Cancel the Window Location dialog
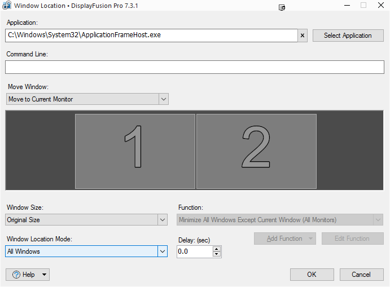The image size is (390, 287). 361,275
